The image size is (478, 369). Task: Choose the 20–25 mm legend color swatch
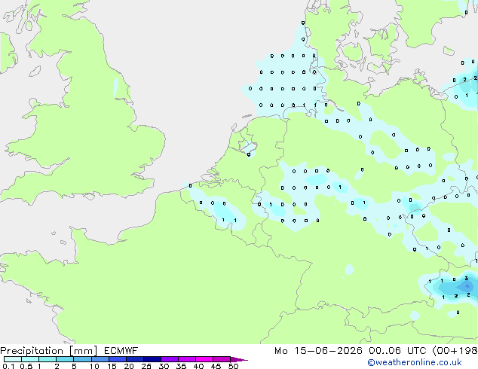coord(134,359)
